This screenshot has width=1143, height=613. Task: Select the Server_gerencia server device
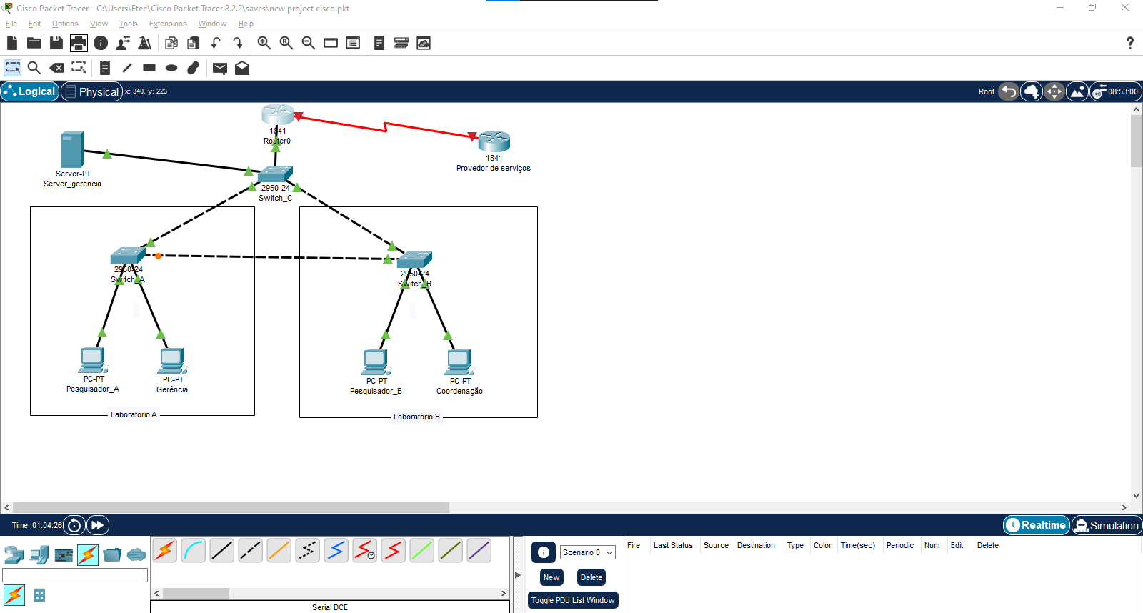click(72, 149)
